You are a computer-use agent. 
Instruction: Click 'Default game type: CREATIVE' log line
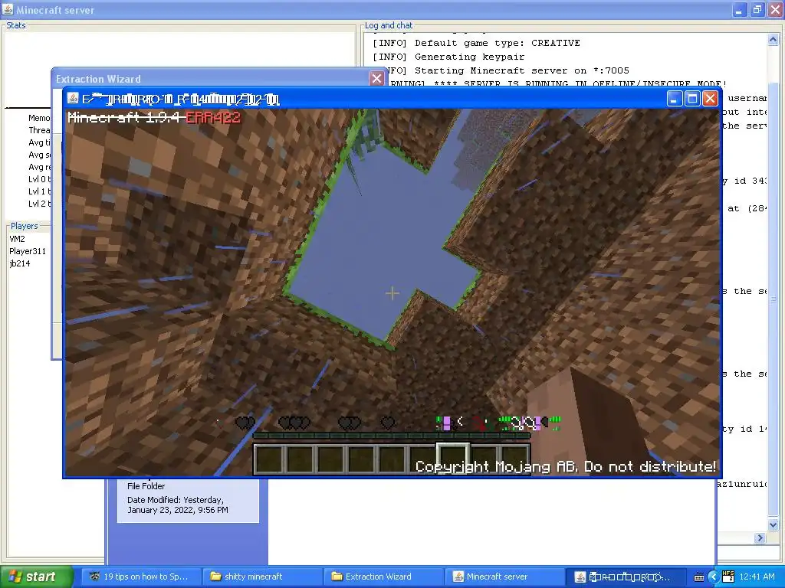(476, 43)
